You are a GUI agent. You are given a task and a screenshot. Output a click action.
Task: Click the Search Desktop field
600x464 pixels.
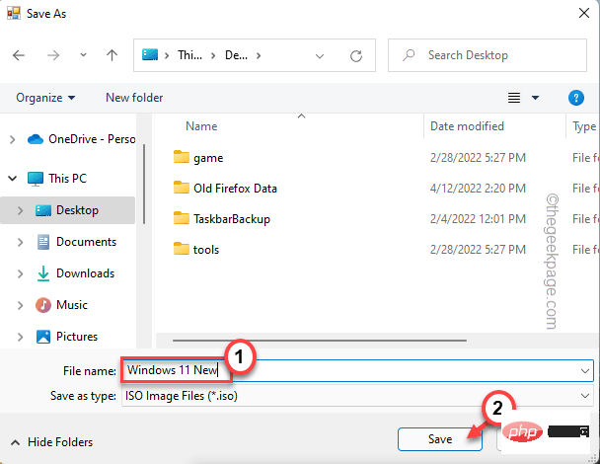[x=487, y=55]
